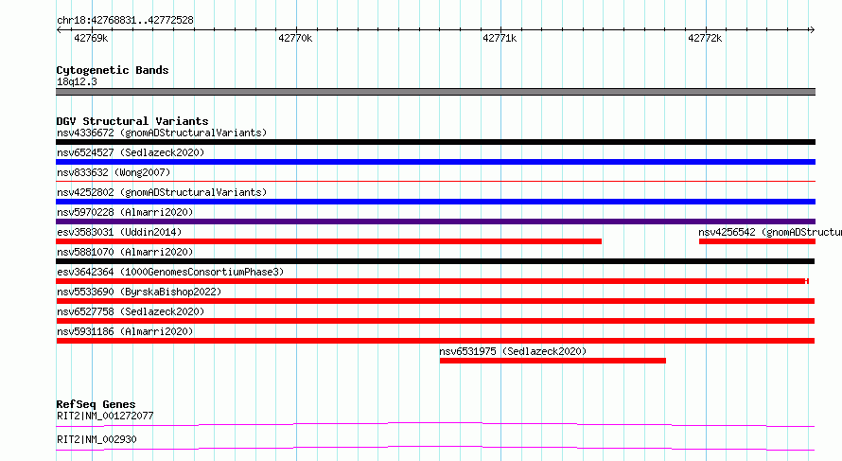The height and width of the screenshot is (461, 842).
Task: Click the left arrowhead of the ruler
Action: pyautogui.click(x=59, y=30)
